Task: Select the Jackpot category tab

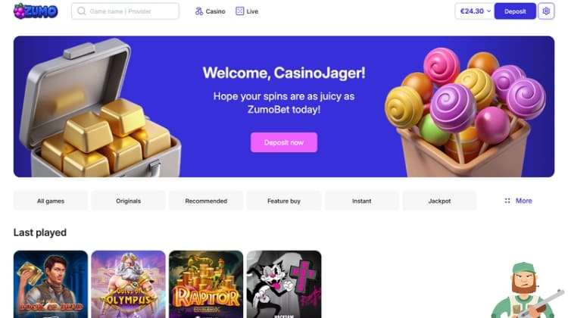Action: [439, 201]
